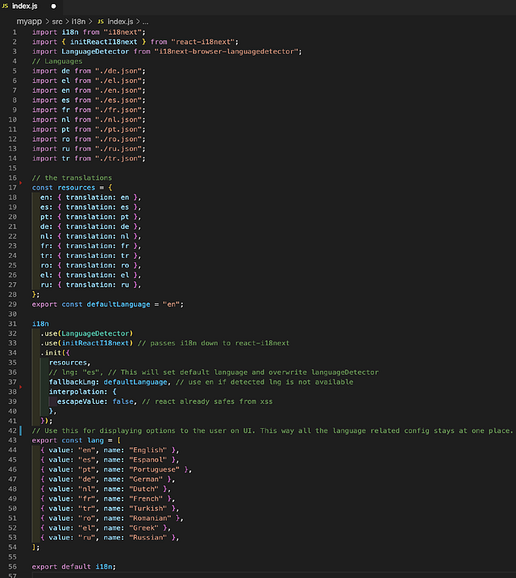This screenshot has width=516, height=578.
Task: Click the red gutter marker near line 38
Action: pyautogui.click(x=19, y=388)
